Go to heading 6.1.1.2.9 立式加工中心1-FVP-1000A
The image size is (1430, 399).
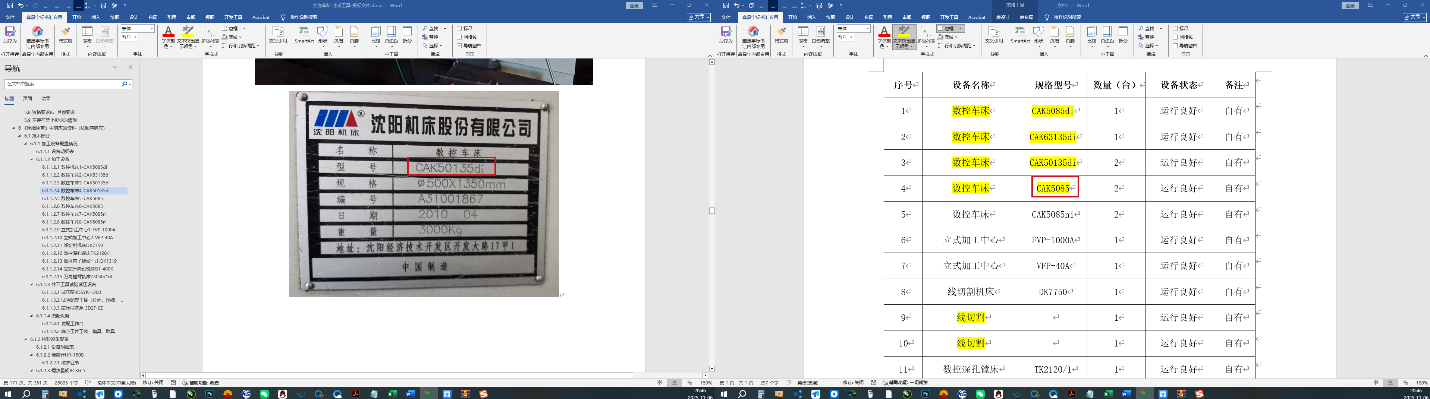click(79, 230)
